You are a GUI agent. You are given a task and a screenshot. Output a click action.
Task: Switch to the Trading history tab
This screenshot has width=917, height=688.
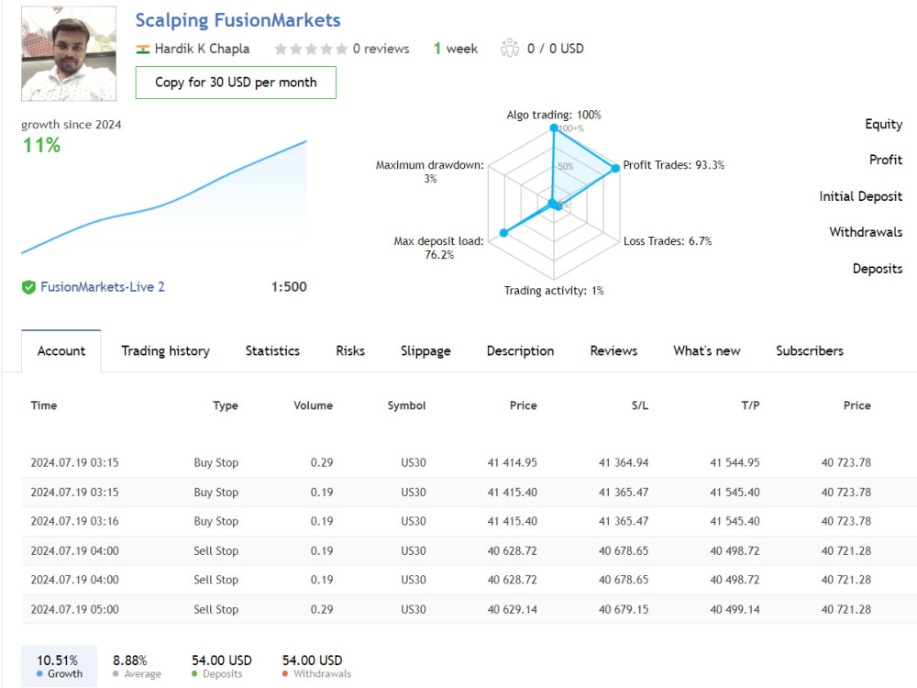165,351
